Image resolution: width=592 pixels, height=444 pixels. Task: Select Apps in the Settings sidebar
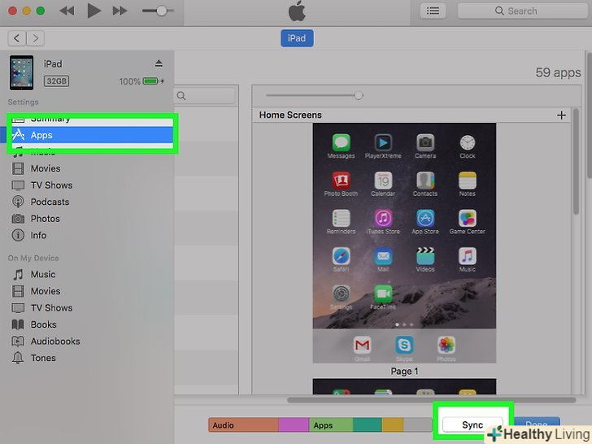coord(41,135)
